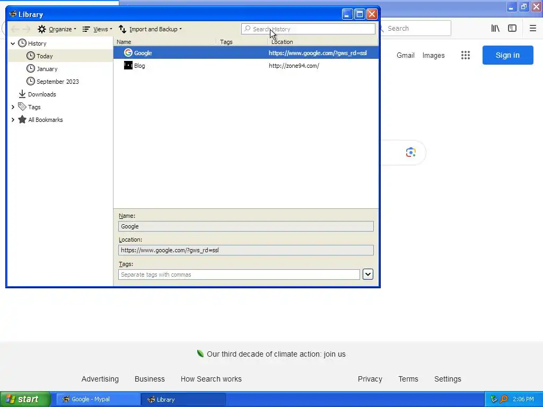The height and width of the screenshot is (407, 543).
Task: Select September 2023 history folder
Action: 58,82
